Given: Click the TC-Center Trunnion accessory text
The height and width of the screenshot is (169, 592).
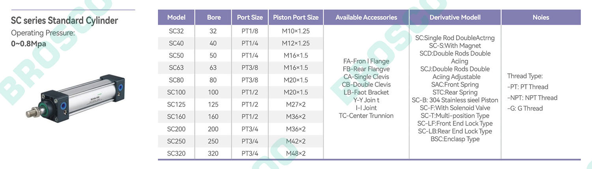Looking at the screenshot, I should tap(366, 116).
